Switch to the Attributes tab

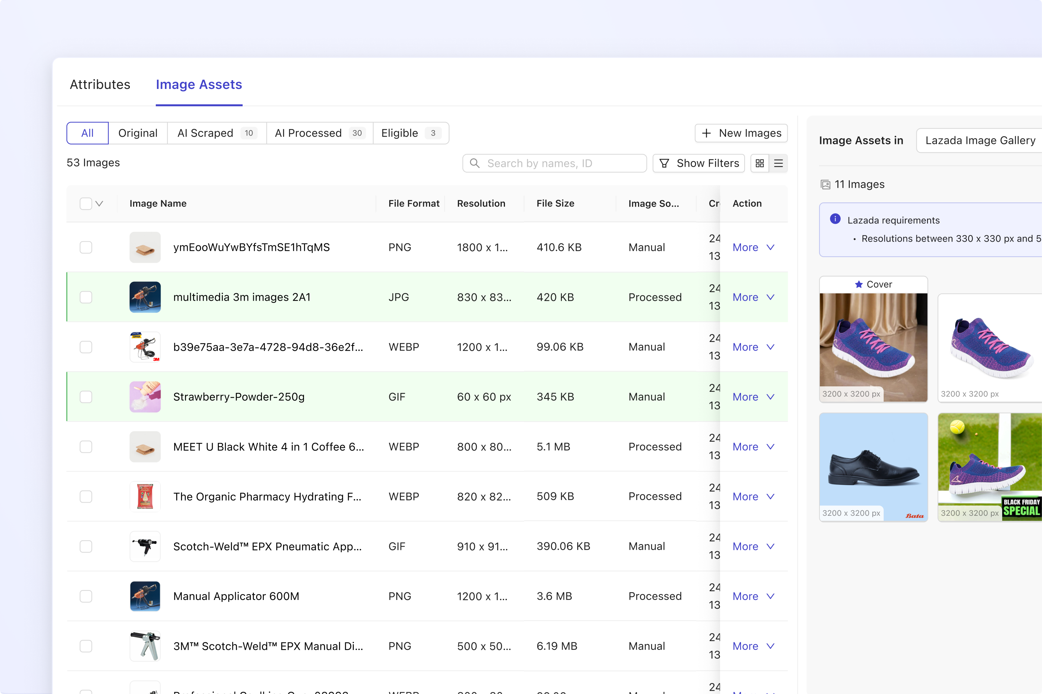(x=100, y=84)
